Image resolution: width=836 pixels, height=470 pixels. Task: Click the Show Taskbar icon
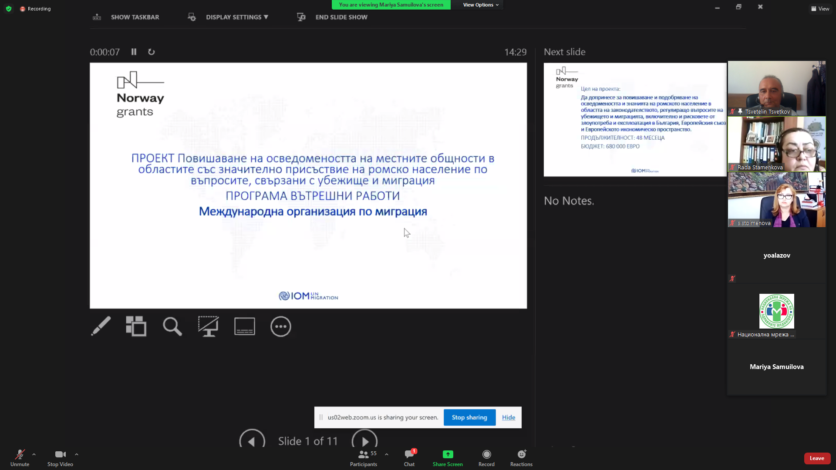pyautogui.click(x=97, y=17)
